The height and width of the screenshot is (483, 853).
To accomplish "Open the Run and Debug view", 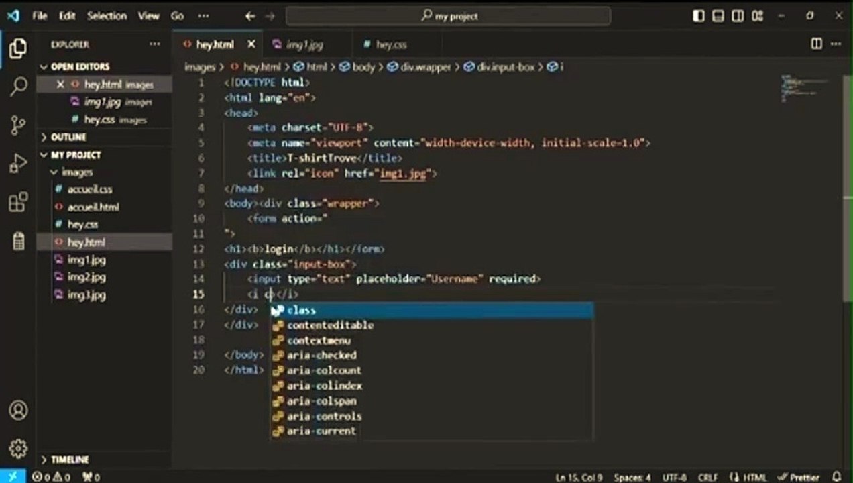I will [x=18, y=163].
